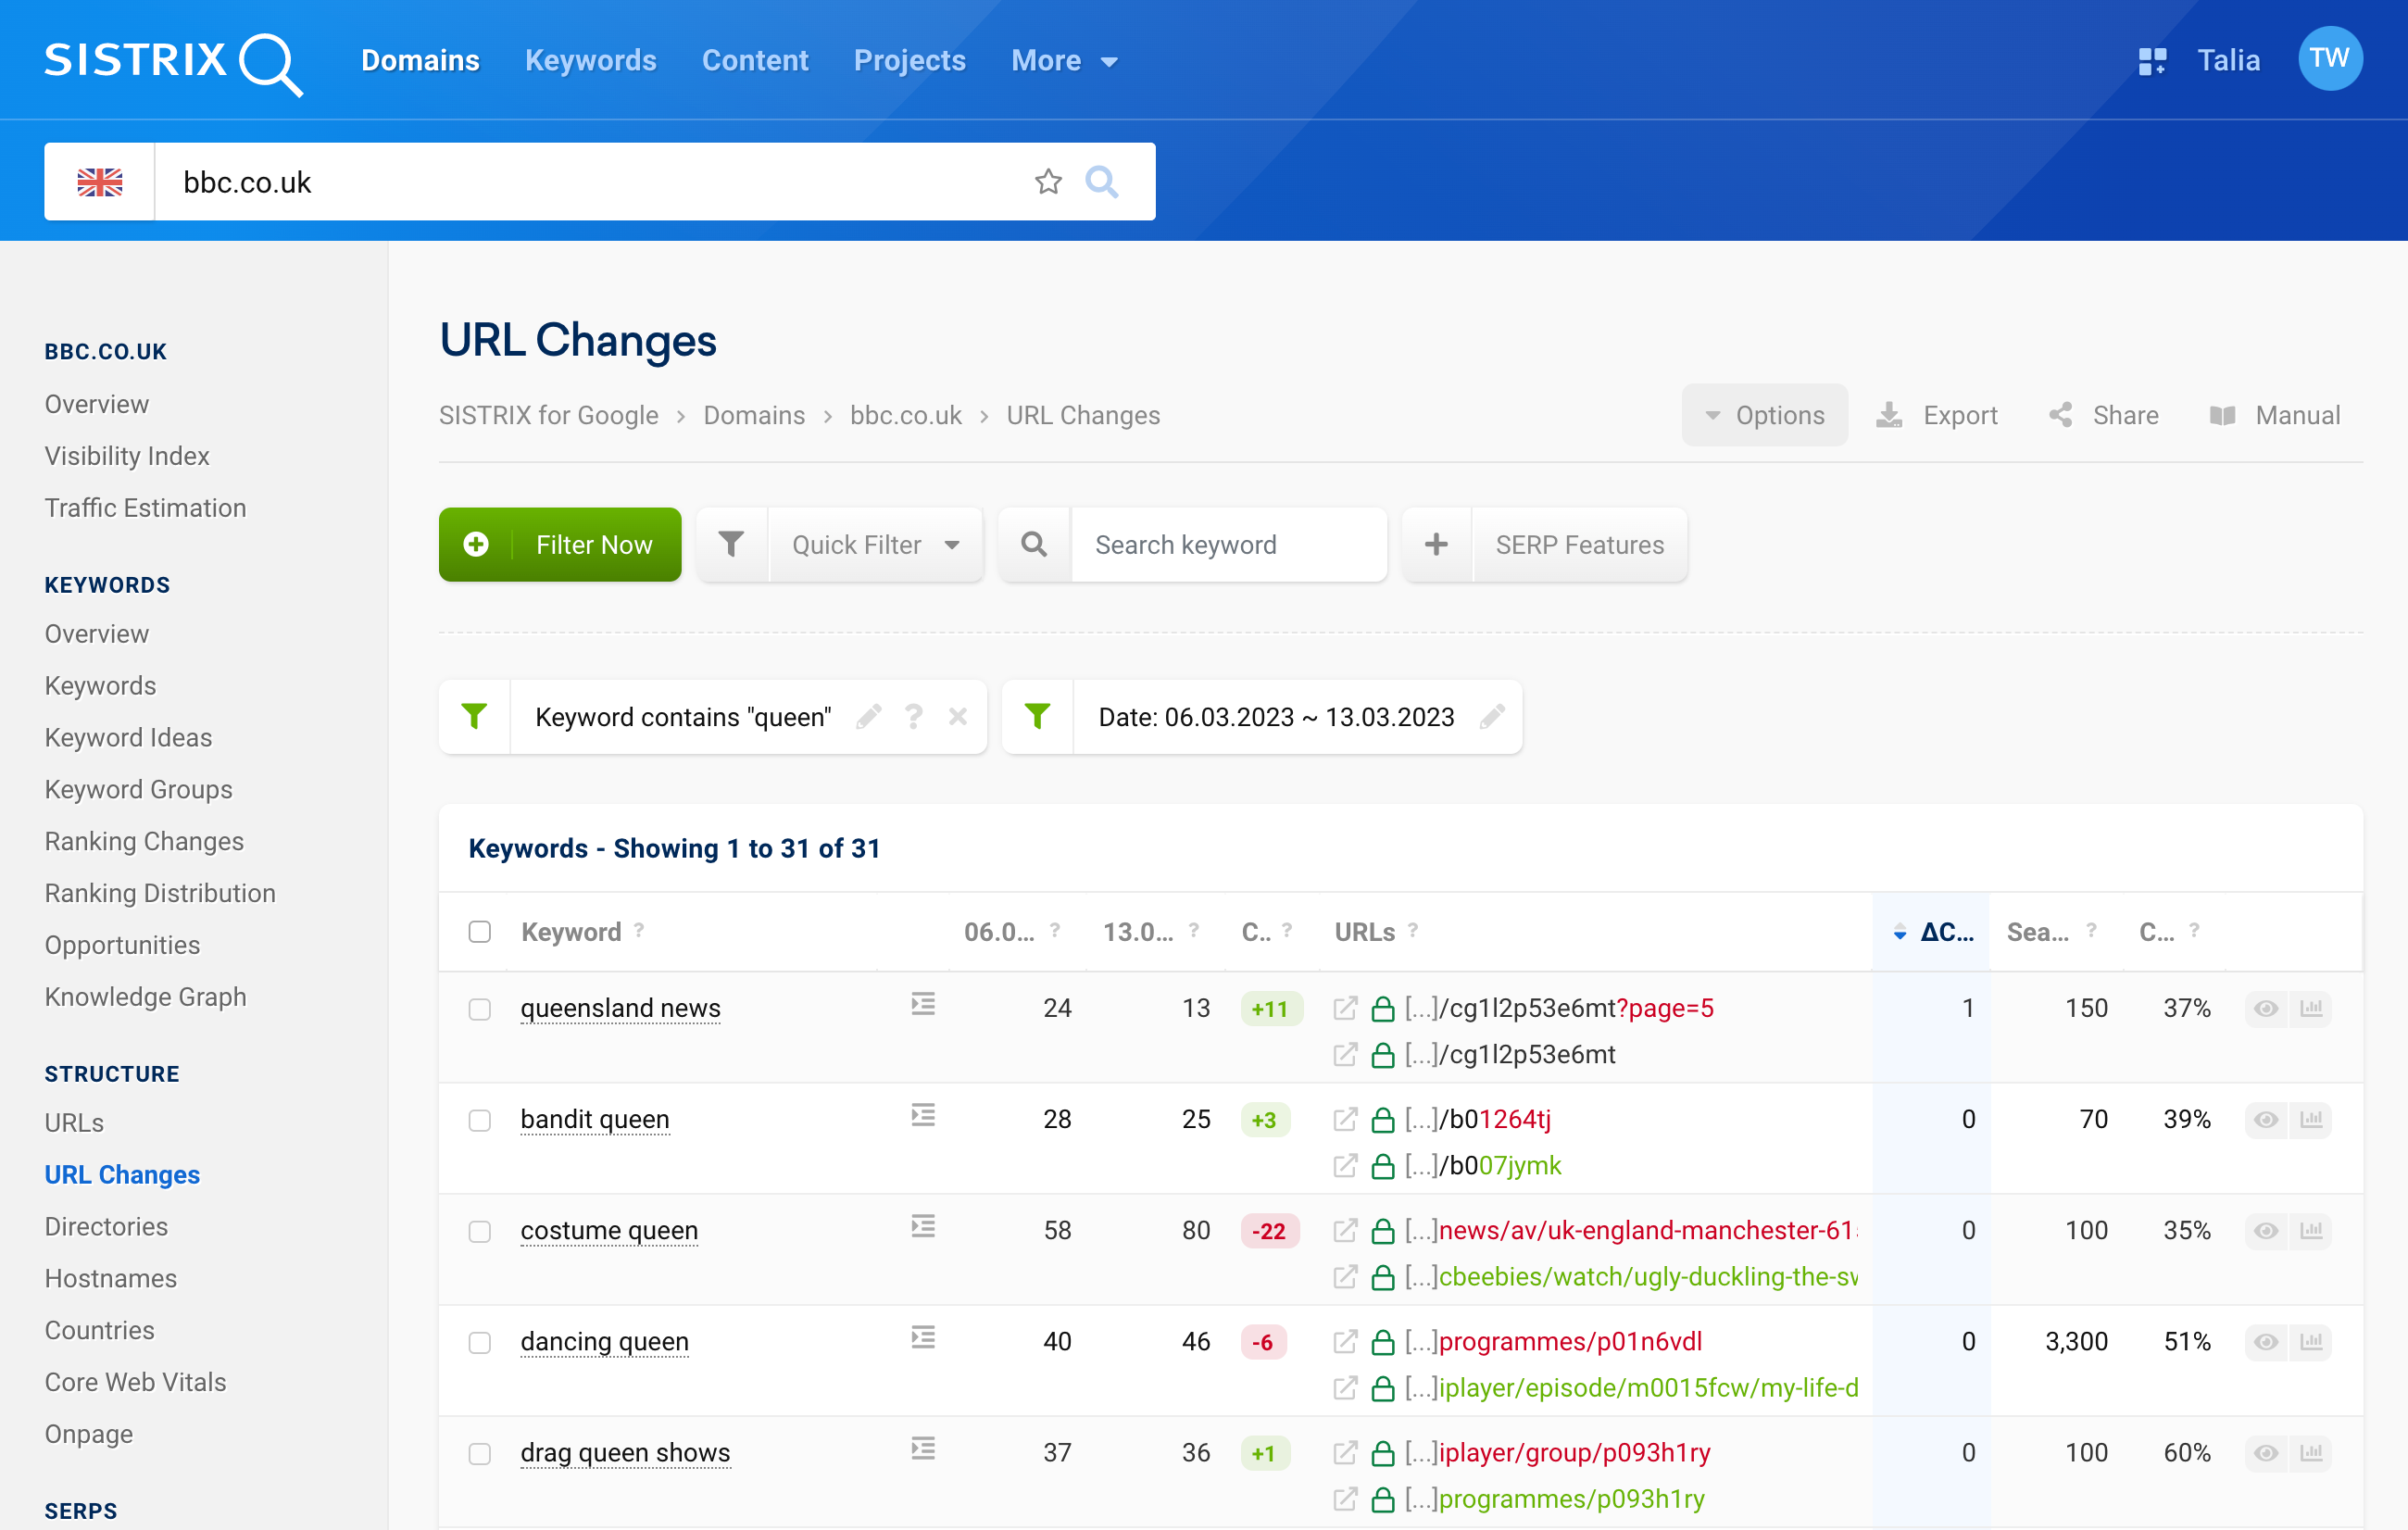Open the Traffic Estimation sidebar item

pyautogui.click(x=145, y=508)
